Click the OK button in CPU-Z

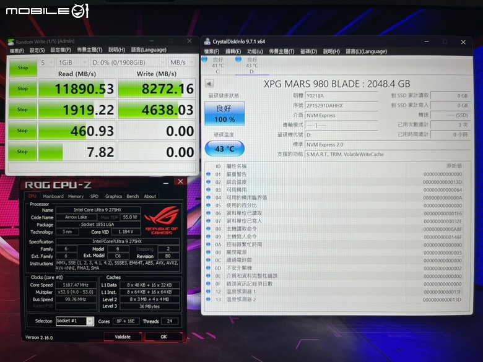(x=163, y=337)
